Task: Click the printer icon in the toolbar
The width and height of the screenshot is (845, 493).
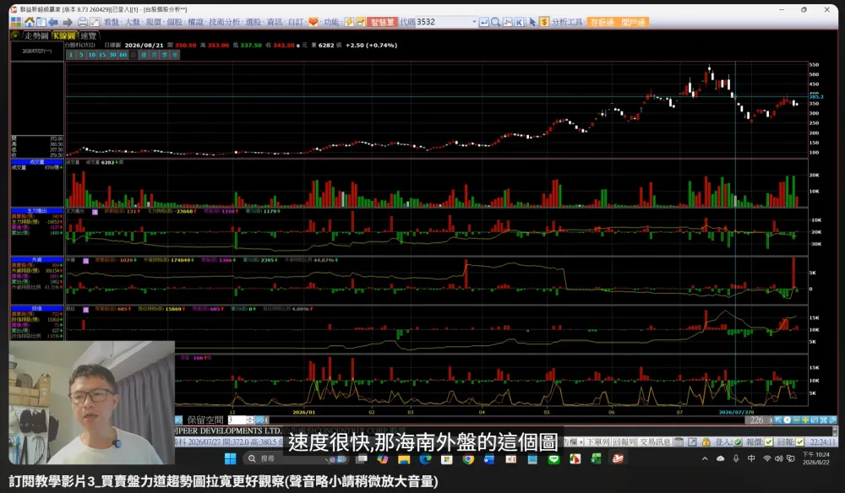Action: (83, 22)
